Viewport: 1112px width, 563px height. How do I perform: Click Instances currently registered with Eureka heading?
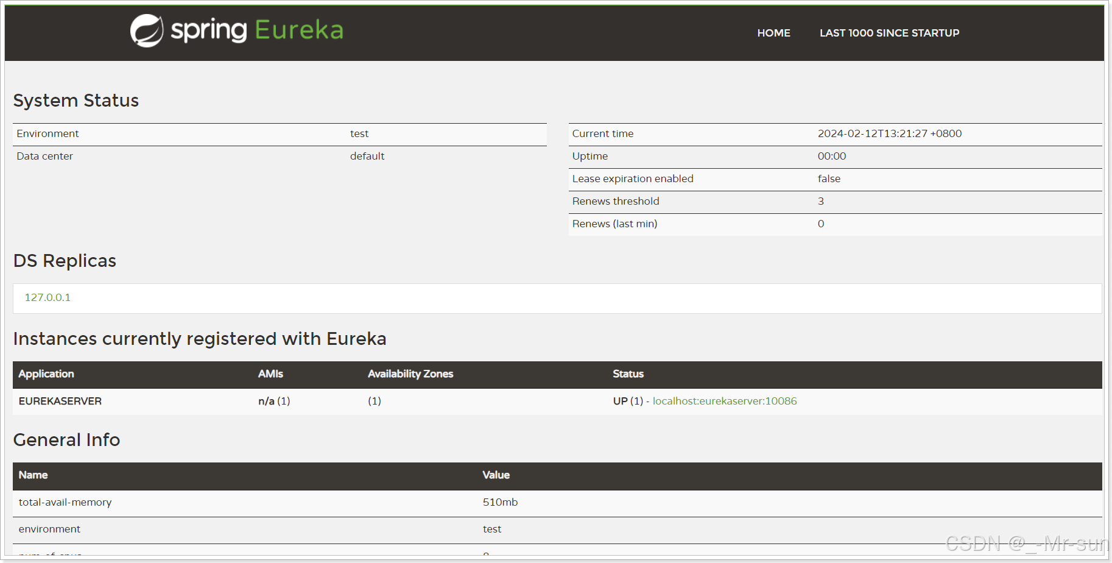pos(200,339)
